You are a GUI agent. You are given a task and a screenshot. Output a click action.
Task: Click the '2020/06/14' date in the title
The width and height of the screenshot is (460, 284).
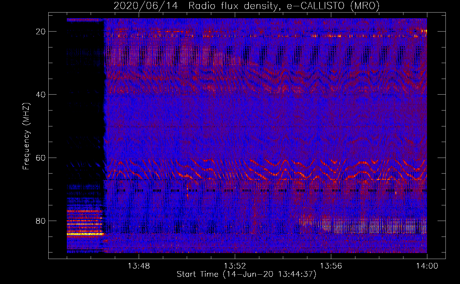(x=146, y=6)
